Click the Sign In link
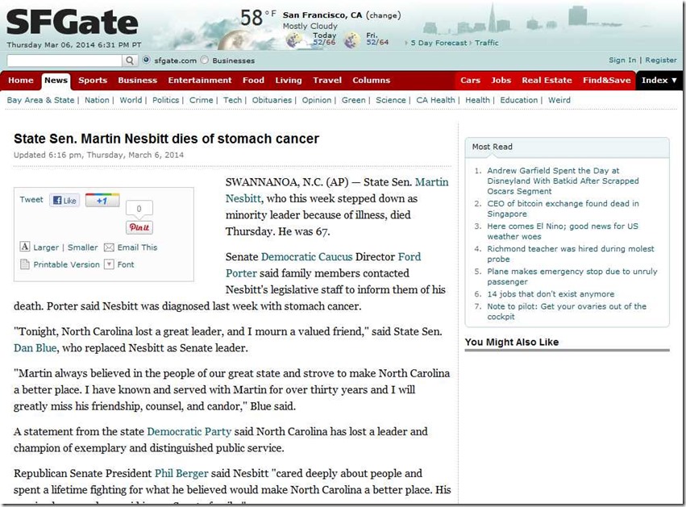 click(x=622, y=60)
